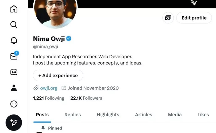The width and height of the screenshot is (216, 133).
Task: Click the Add experience button
Action: tap(58, 75)
